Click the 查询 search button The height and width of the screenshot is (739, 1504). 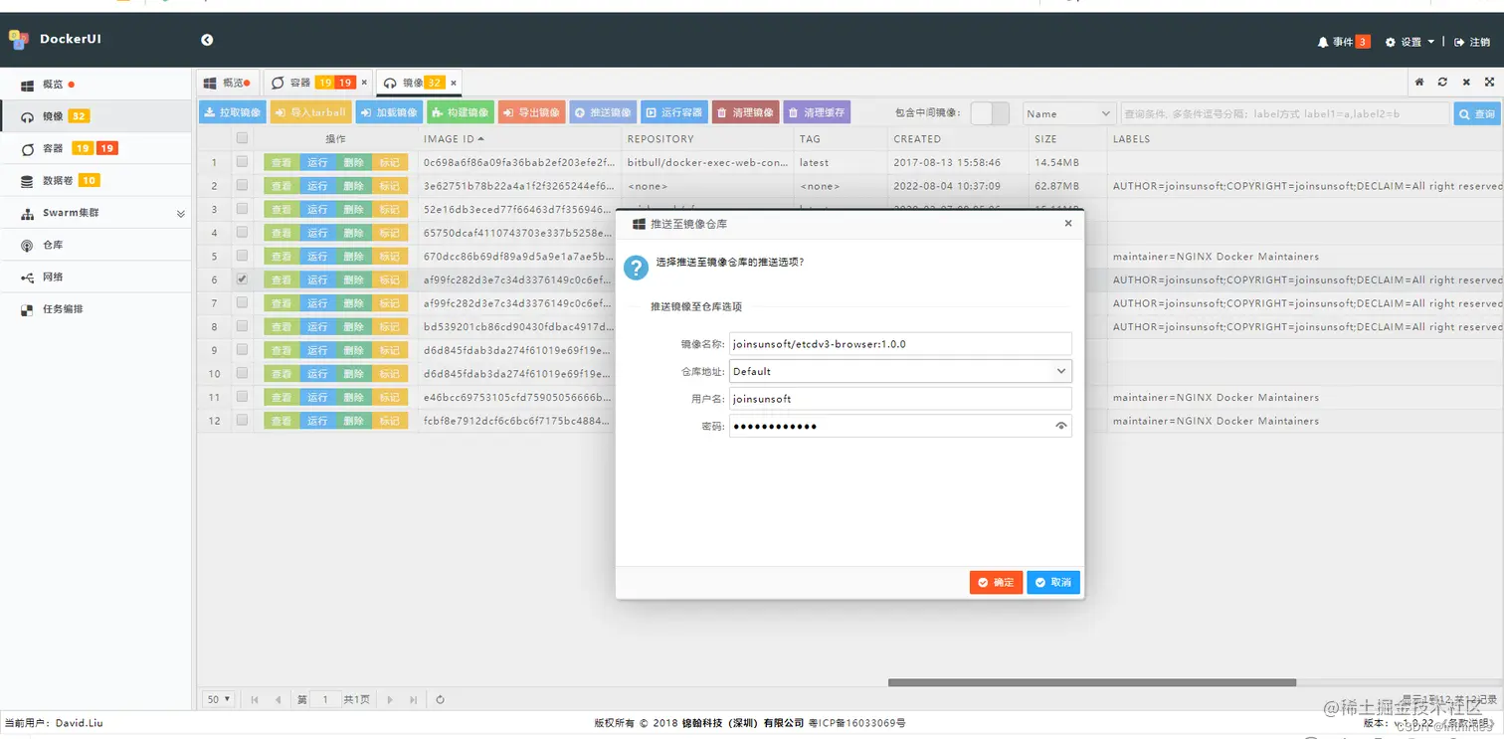tap(1476, 113)
